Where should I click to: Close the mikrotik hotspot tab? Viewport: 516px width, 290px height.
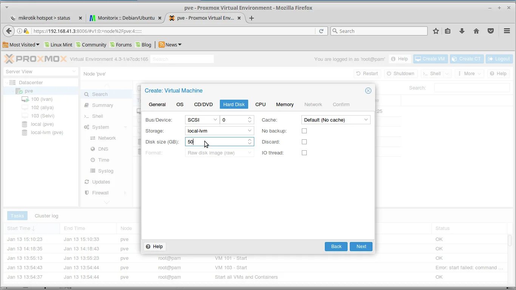(80, 18)
